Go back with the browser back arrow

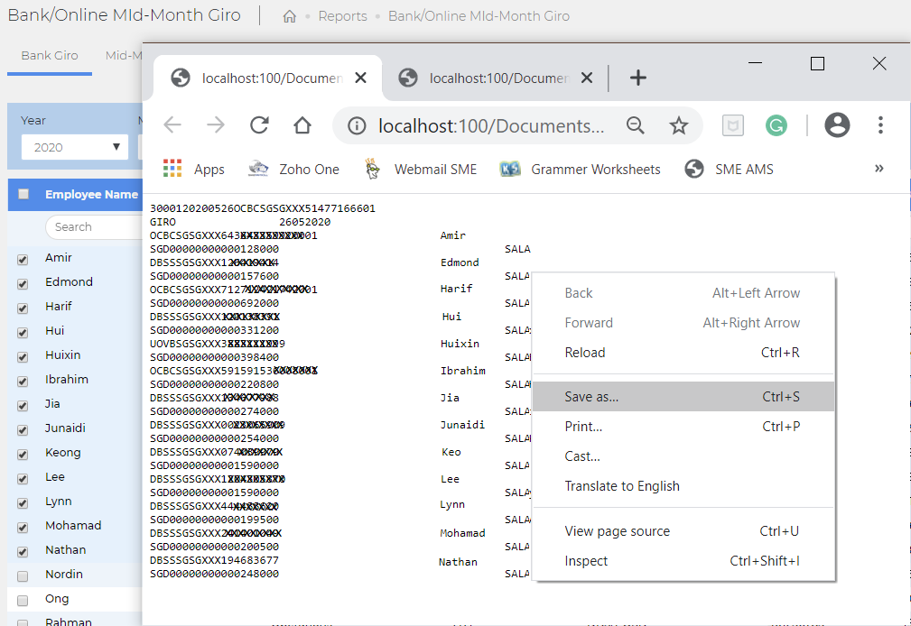[172, 124]
